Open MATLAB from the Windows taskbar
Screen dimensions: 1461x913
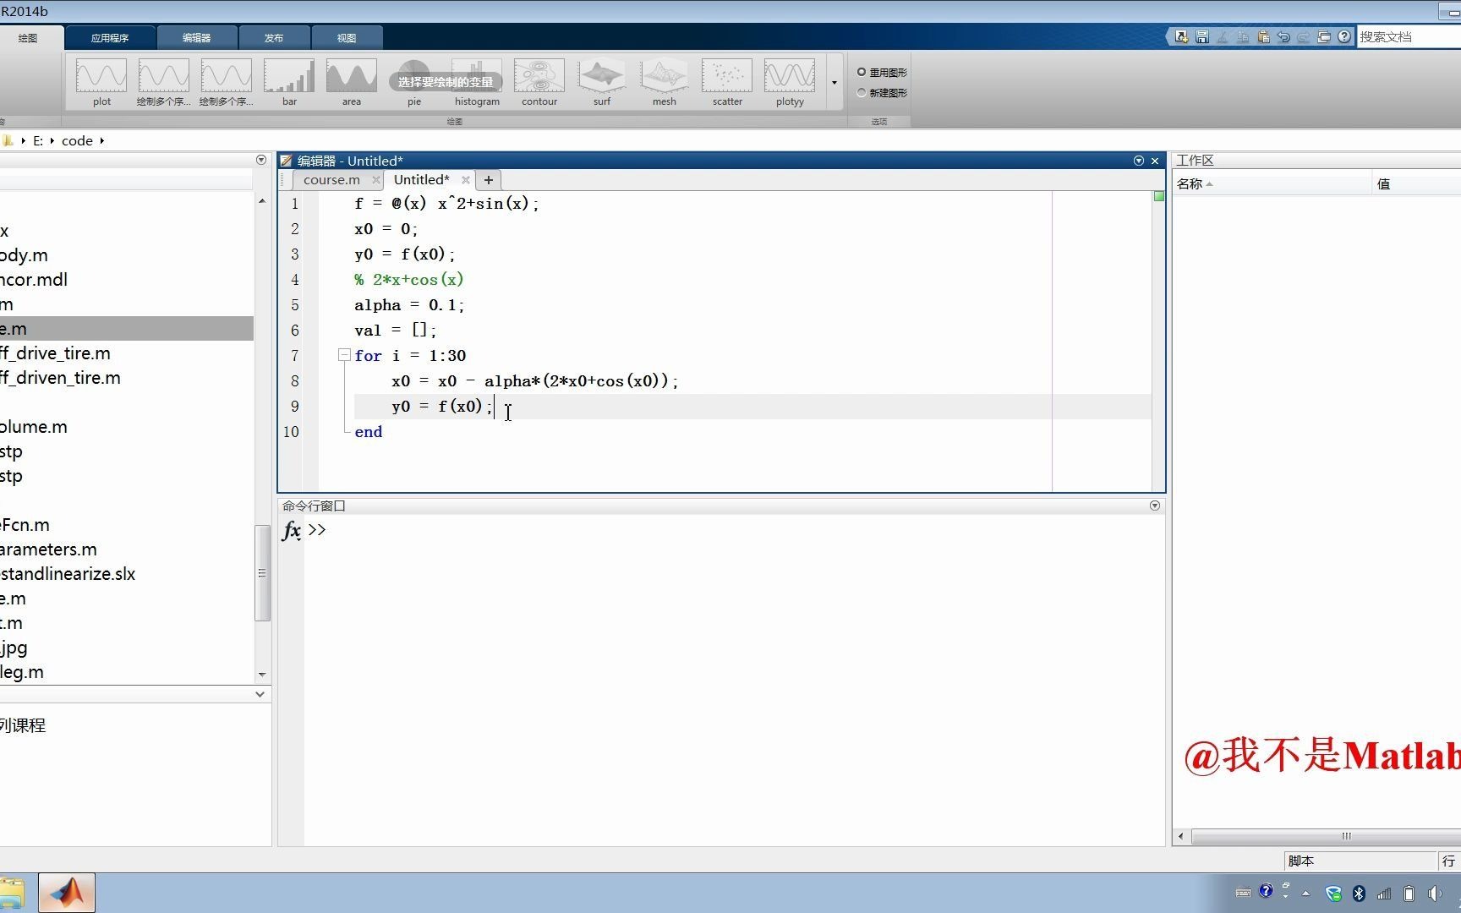pyautogui.click(x=67, y=893)
